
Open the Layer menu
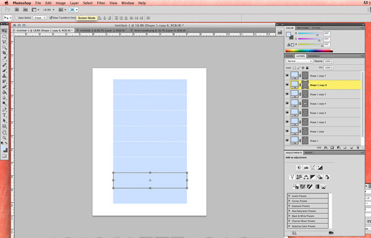tap(74, 3)
